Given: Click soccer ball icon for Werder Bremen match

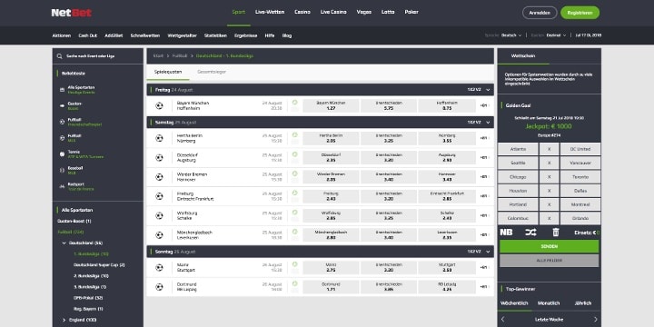Looking at the screenshot, I should [x=159, y=177].
